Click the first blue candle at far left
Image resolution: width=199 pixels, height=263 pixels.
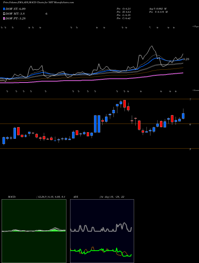pyautogui.click(x=4, y=140)
